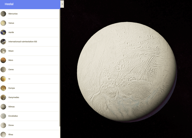192x138 pixels.
Task: Click the Io thumbnail icon
Action: [3, 79]
